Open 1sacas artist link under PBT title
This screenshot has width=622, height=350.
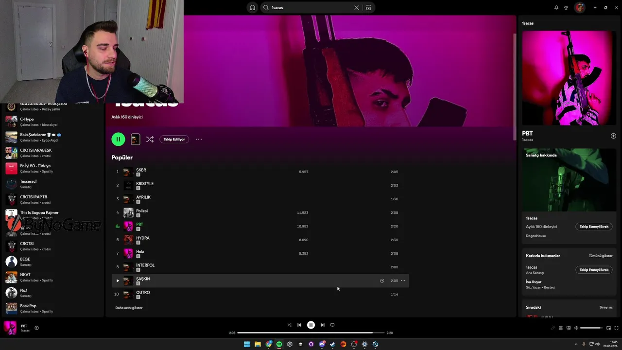527,140
